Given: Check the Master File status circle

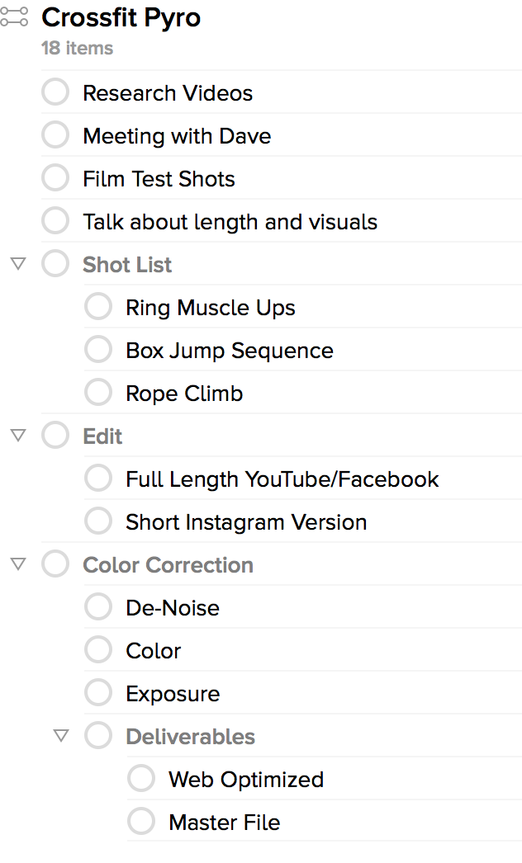Looking at the screenshot, I should coord(142,822).
